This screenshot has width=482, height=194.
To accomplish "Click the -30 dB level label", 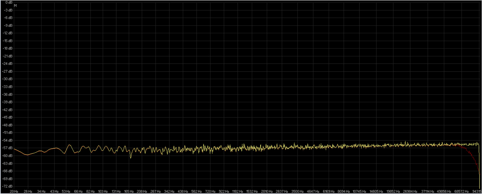I will click(7, 79).
